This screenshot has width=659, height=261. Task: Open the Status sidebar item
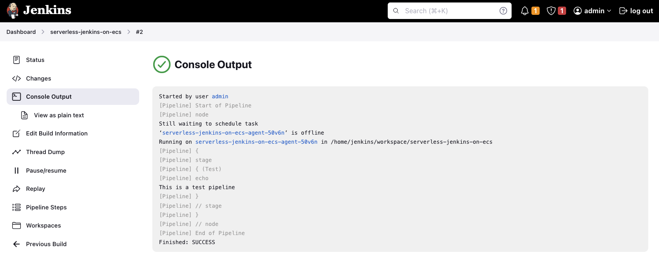pyautogui.click(x=35, y=60)
